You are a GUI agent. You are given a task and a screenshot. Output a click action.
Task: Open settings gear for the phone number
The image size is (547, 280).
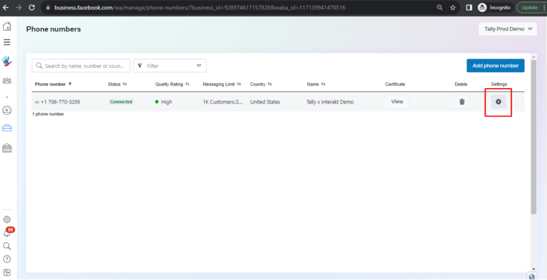(498, 102)
